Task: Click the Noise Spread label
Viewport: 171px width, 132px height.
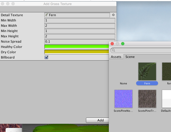Action: [x=11, y=41]
